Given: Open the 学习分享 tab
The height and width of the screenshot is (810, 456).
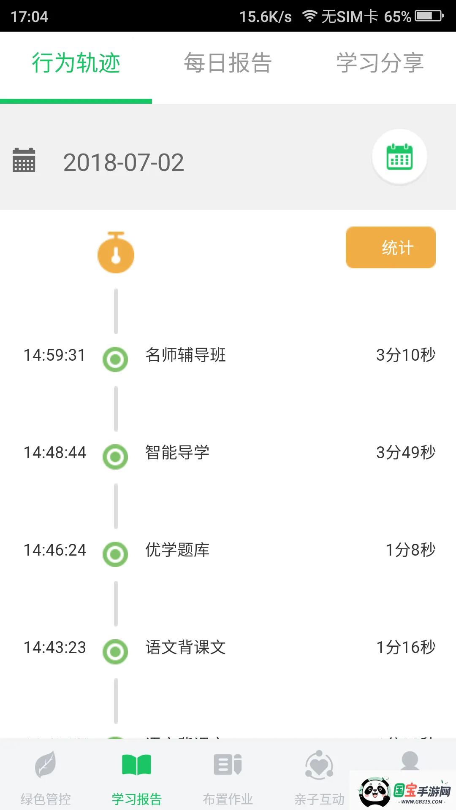Looking at the screenshot, I should 380,63.
